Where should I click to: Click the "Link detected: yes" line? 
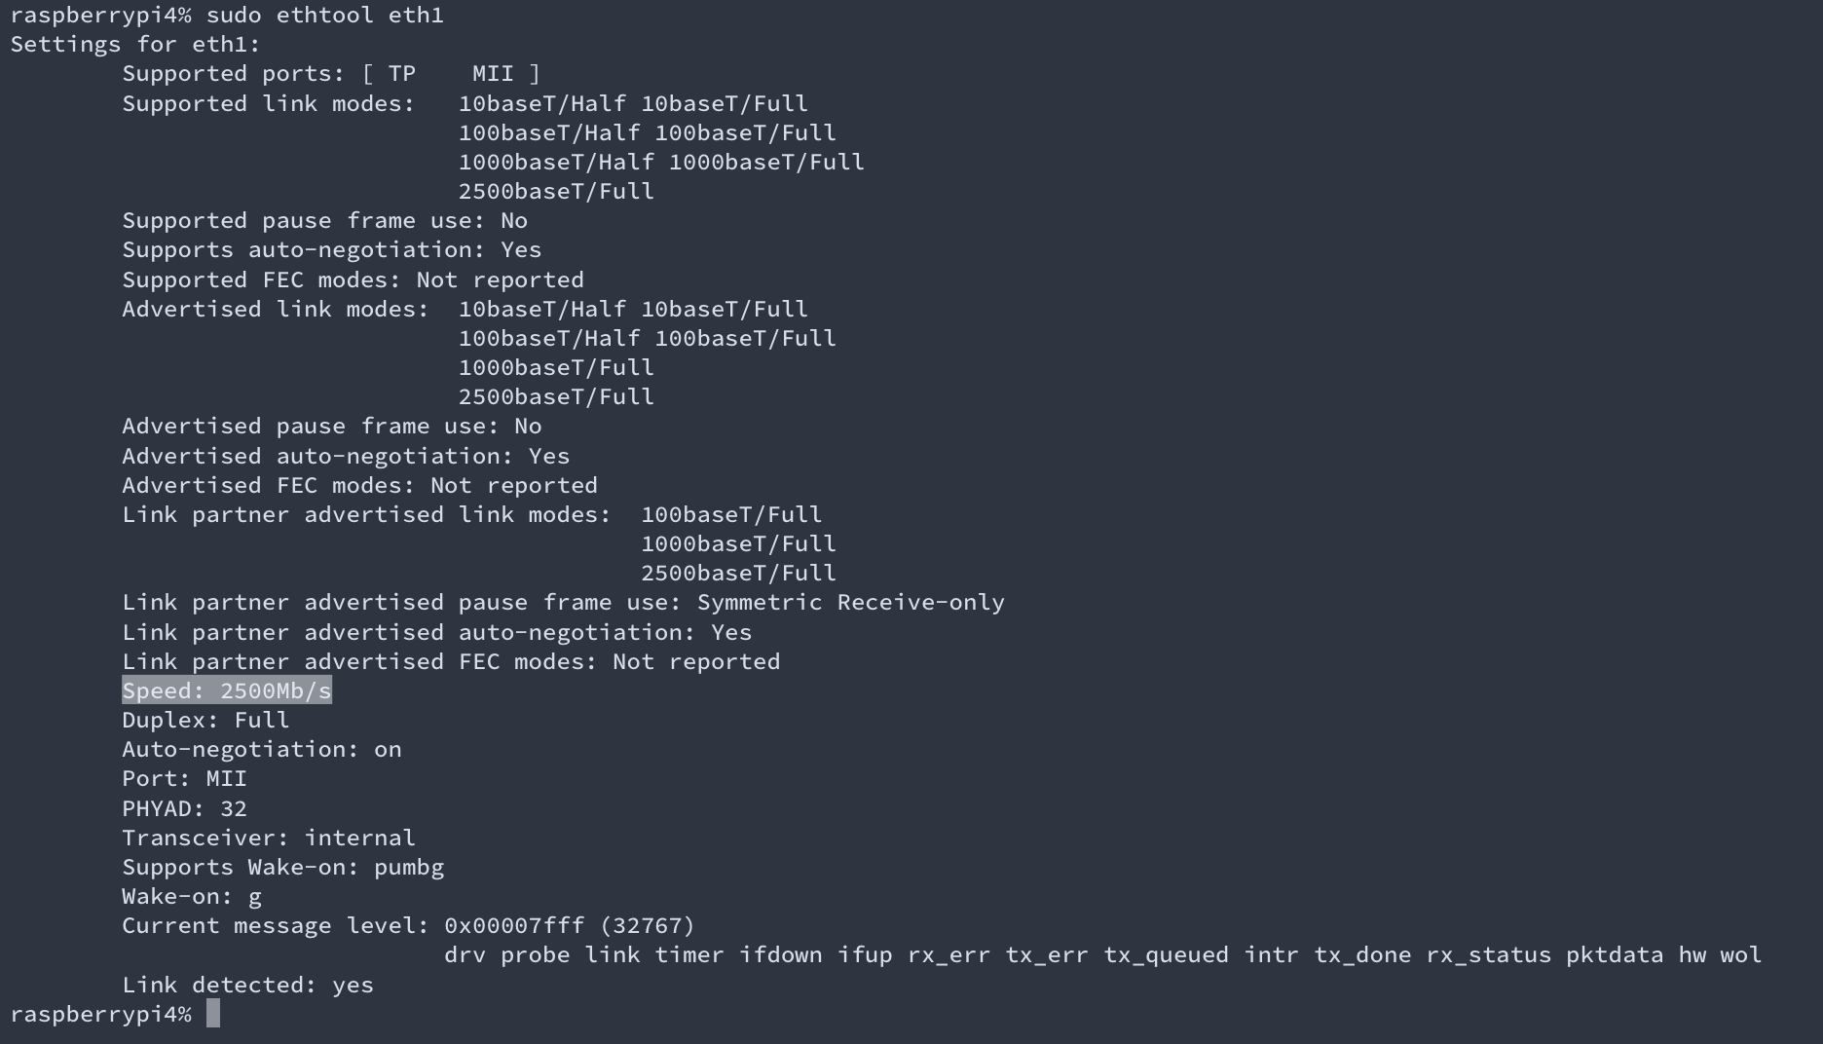(x=247, y=985)
